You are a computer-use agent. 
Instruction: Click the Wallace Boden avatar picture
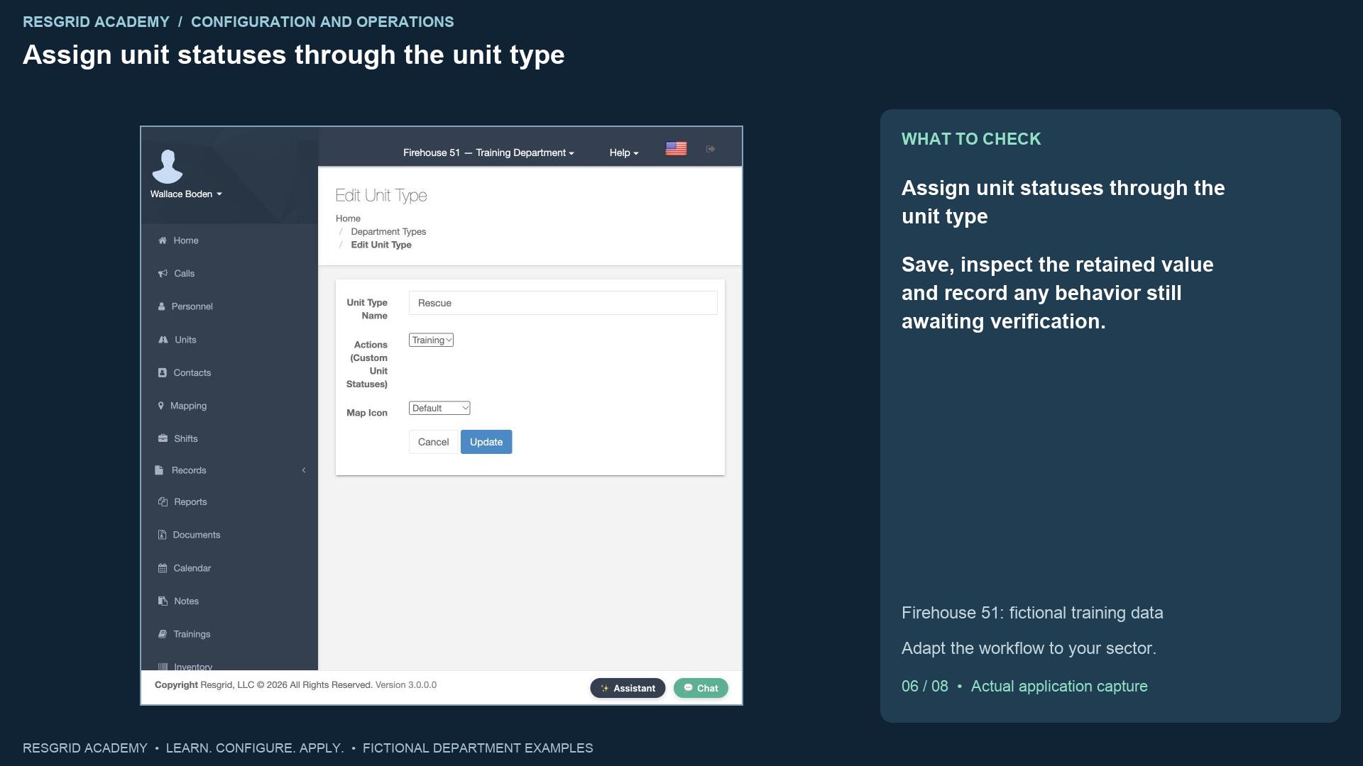pyautogui.click(x=168, y=167)
